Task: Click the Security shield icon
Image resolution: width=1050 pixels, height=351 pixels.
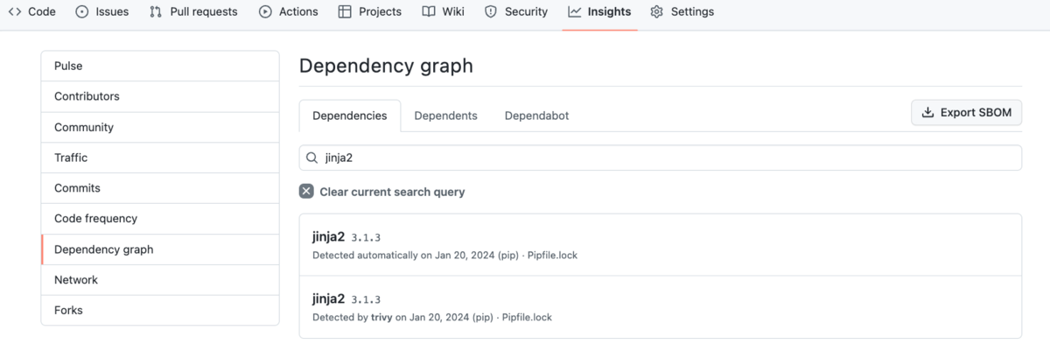Action: pyautogui.click(x=491, y=12)
